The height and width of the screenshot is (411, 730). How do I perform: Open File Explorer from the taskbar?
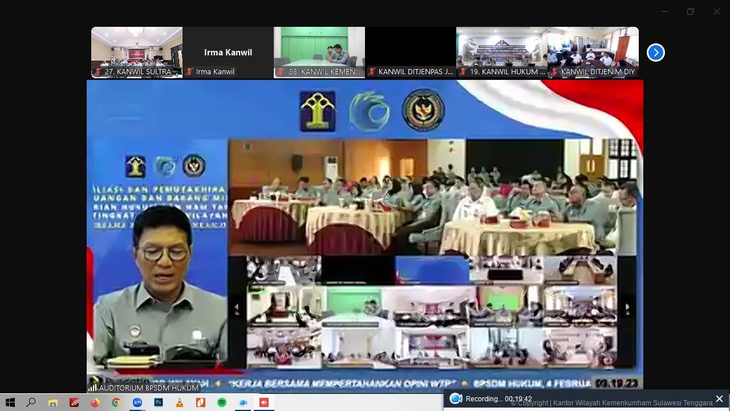(x=52, y=402)
